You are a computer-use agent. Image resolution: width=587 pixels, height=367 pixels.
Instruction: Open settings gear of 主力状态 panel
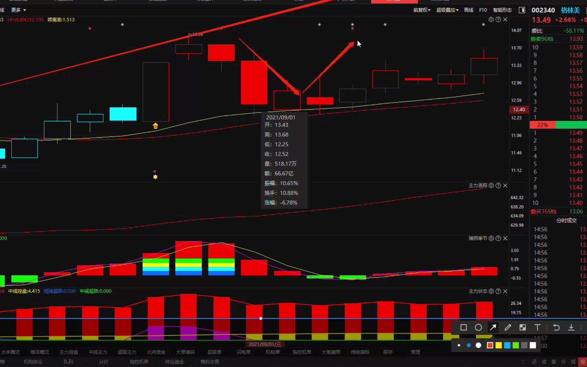point(491,291)
